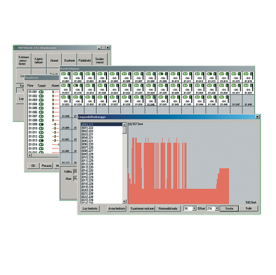
Task: Select detector cell 01.046 in grid
Action: 224,101
